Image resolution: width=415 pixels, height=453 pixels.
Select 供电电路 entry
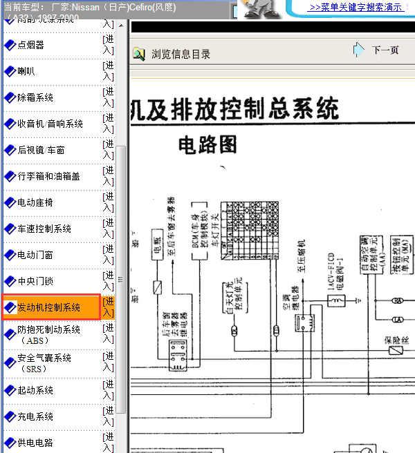pyautogui.click(x=35, y=443)
